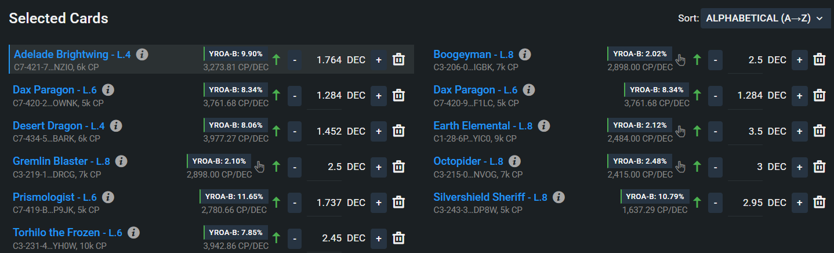Screen dimensions: 834x253
Task: Delete Octopider using its trash icon
Action: [x=819, y=167]
